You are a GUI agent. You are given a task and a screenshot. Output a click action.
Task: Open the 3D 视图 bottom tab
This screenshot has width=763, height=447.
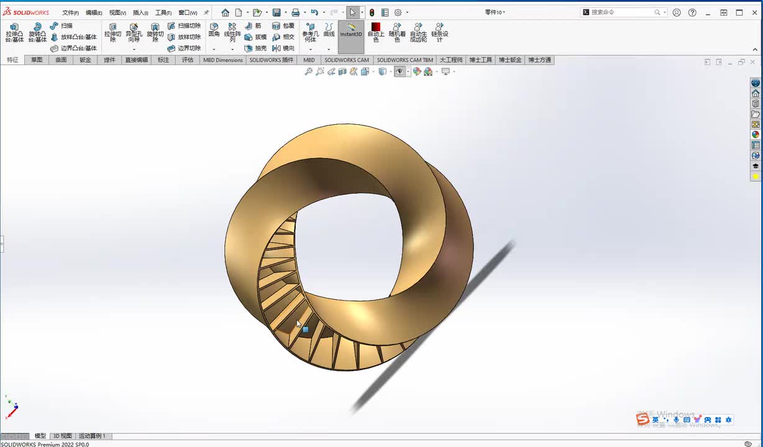[x=62, y=436]
